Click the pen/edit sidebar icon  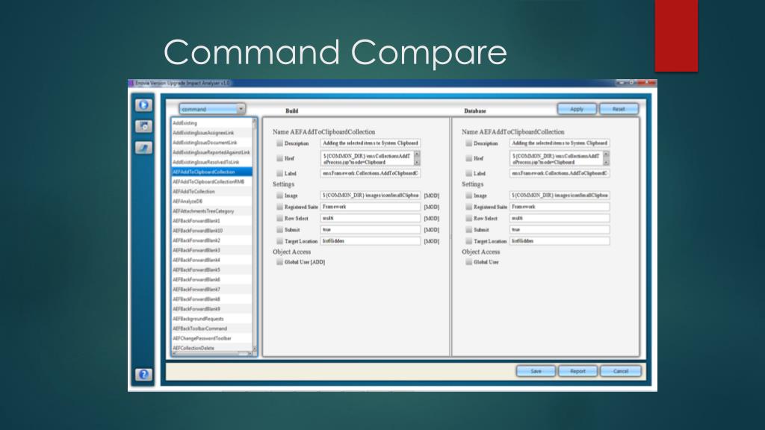click(x=143, y=148)
